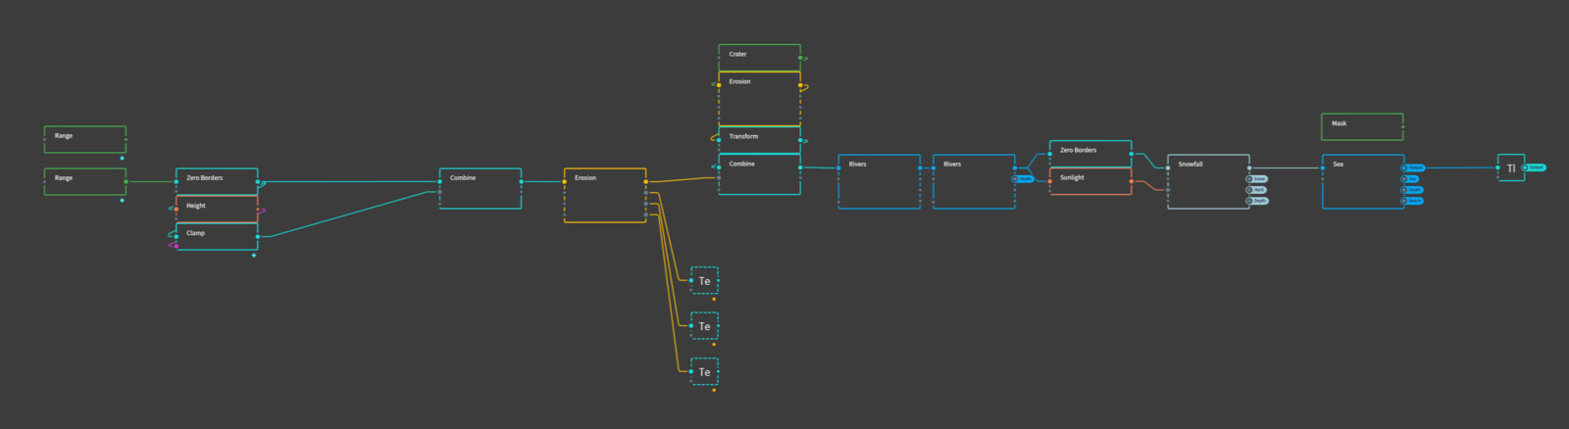Viewport: 1569px width, 429px height.
Task: Select the Rivers node directly after Combine
Action: [879, 181]
